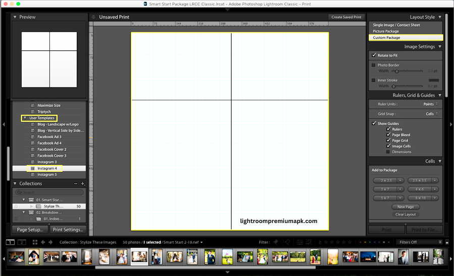Screen dimensions: 454x276
Task: Go back with the left arrow icon
Action: tap(43, 242)
